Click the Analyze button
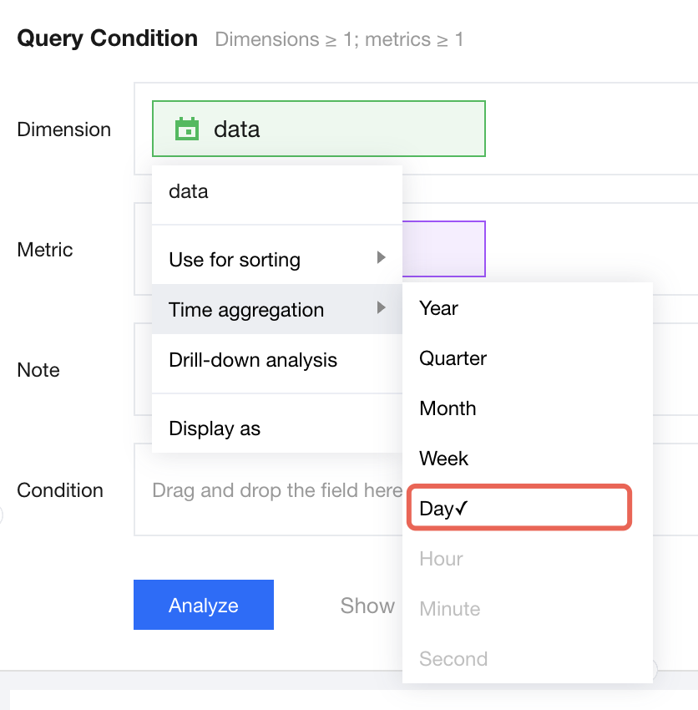698x710 pixels. (204, 605)
